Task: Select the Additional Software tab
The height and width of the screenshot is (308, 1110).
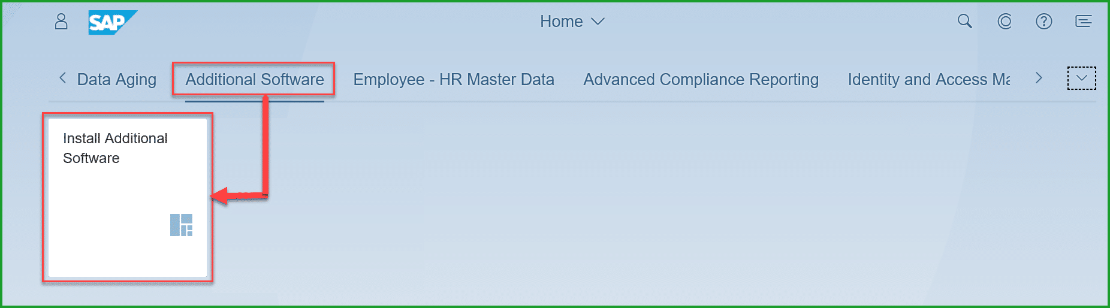Action: point(255,80)
